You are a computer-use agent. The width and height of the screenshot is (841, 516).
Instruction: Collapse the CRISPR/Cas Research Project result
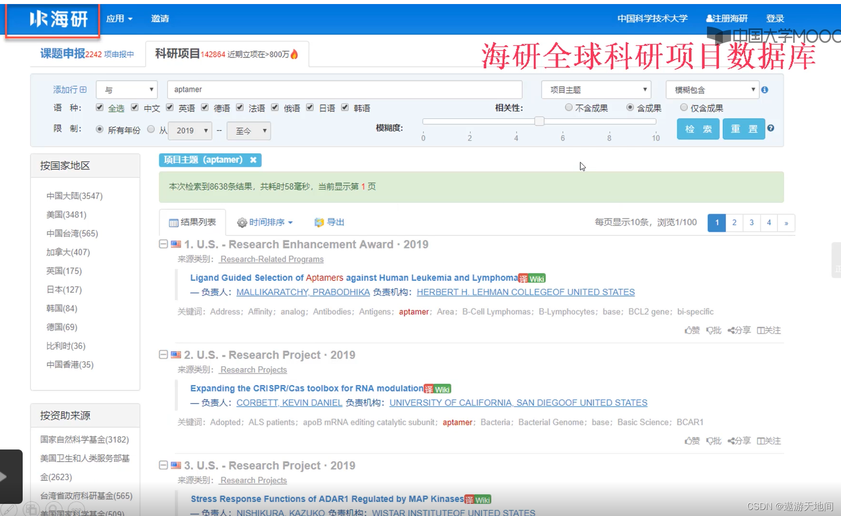[163, 355]
